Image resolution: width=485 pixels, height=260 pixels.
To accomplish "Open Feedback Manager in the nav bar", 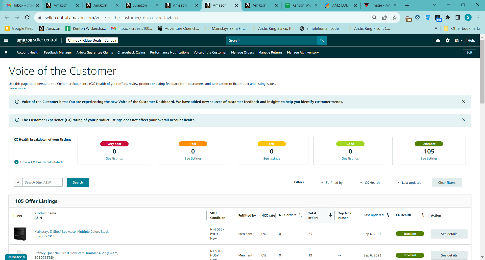I will 58,52.
